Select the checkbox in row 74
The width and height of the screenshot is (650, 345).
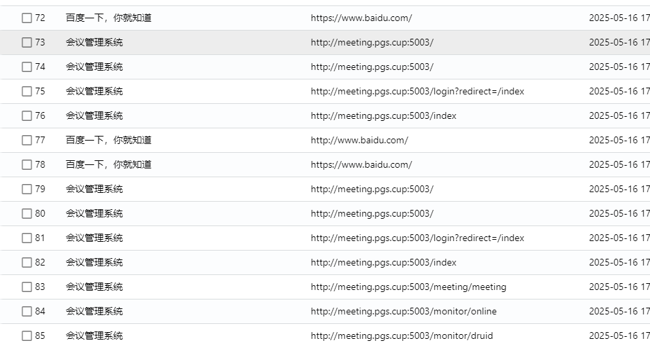(x=27, y=67)
